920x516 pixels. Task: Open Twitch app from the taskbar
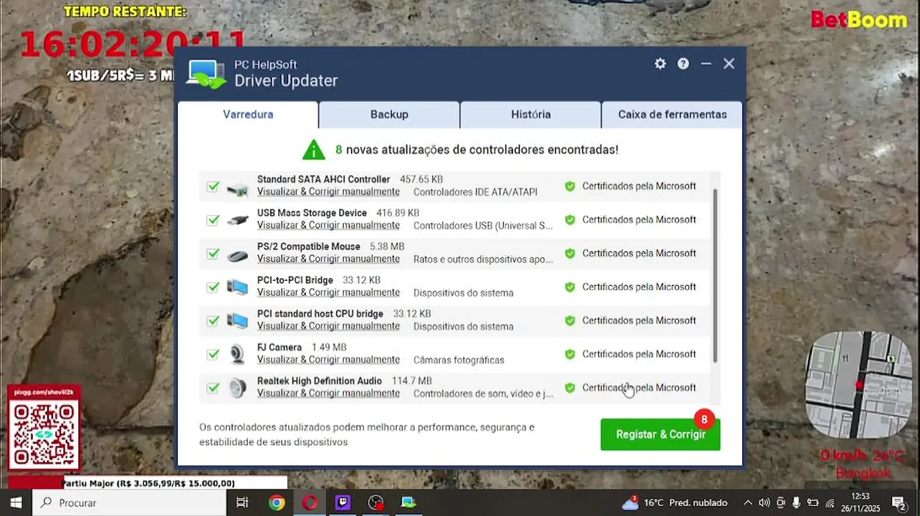[x=342, y=502]
